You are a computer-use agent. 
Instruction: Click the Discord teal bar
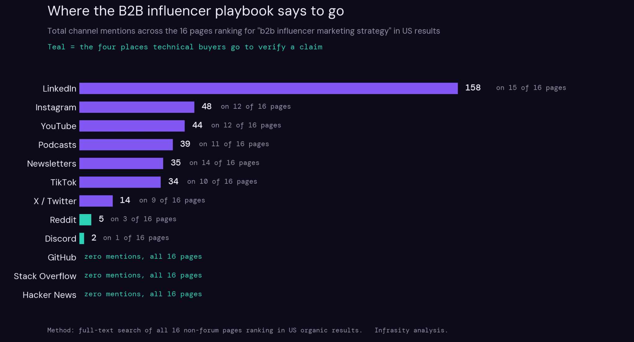pyautogui.click(x=82, y=239)
